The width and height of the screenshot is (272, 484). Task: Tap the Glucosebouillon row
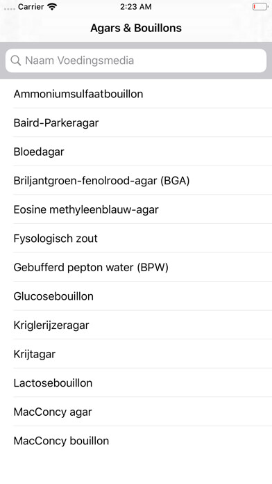point(136,296)
